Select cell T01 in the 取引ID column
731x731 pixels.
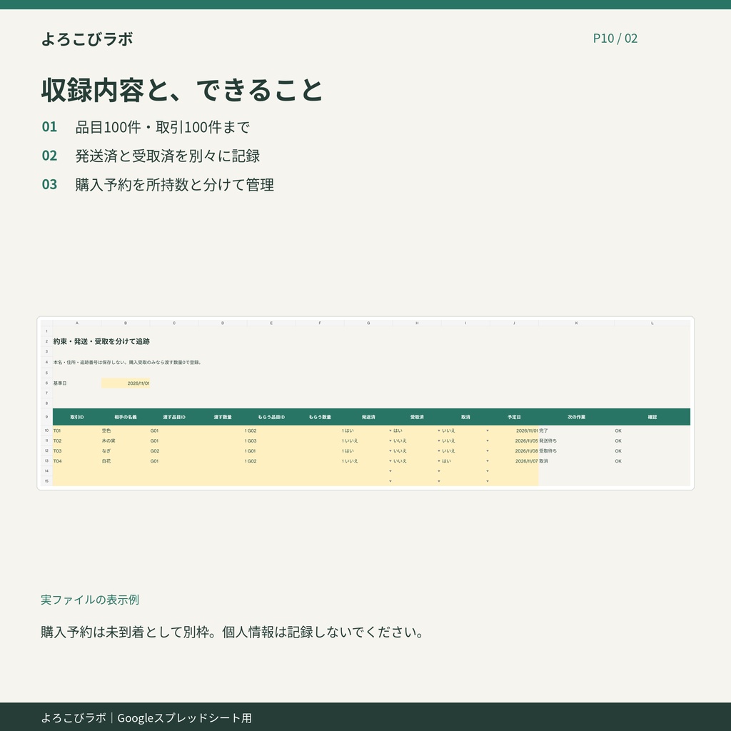tap(77, 430)
